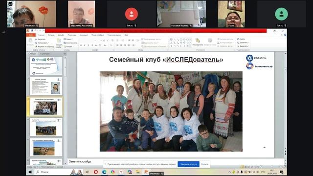Switch to the Структура outline pane tab
The image size is (313, 176).
pyautogui.click(x=45, y=54)
